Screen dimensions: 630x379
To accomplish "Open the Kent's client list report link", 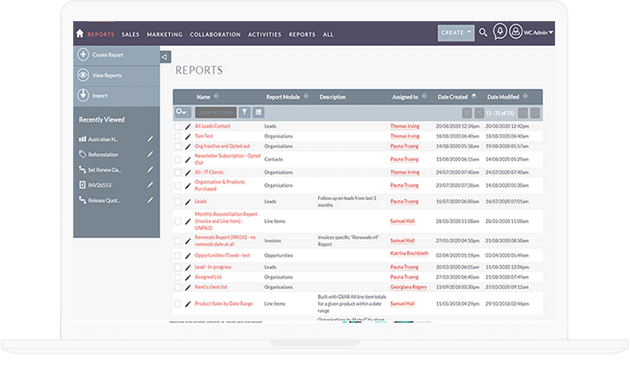I will pyautogui.click(x=211, y=287).
